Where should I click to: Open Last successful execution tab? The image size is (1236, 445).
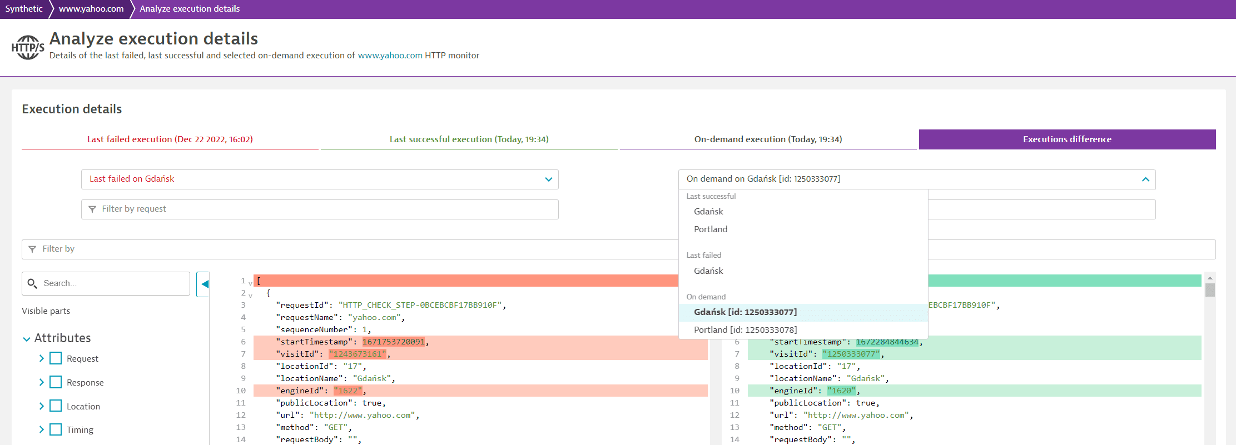[x=469, y=139]
